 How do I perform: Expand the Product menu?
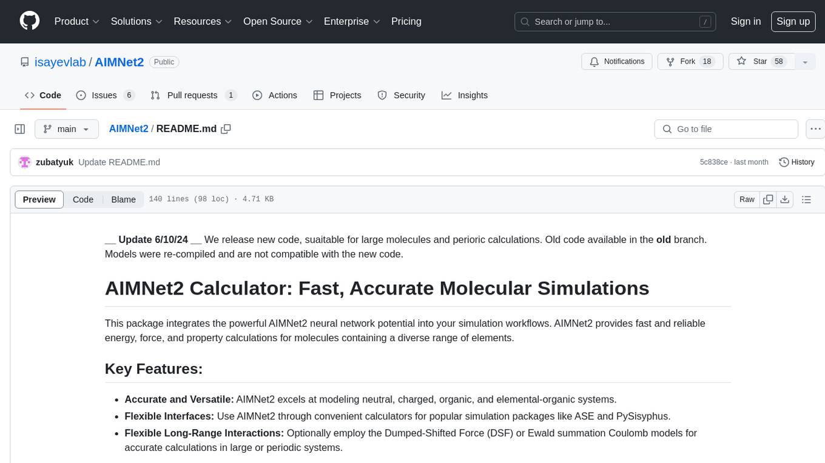[x=77, y=21]
